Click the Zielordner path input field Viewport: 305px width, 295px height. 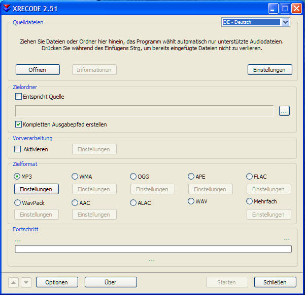pos(144,111)
